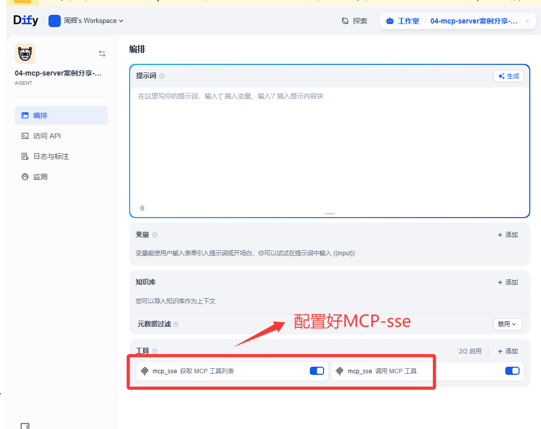Click the help icon beside 变量
The height and width of the screenshot is (429, 541).
pyautogui.click(x=155, y=235)
